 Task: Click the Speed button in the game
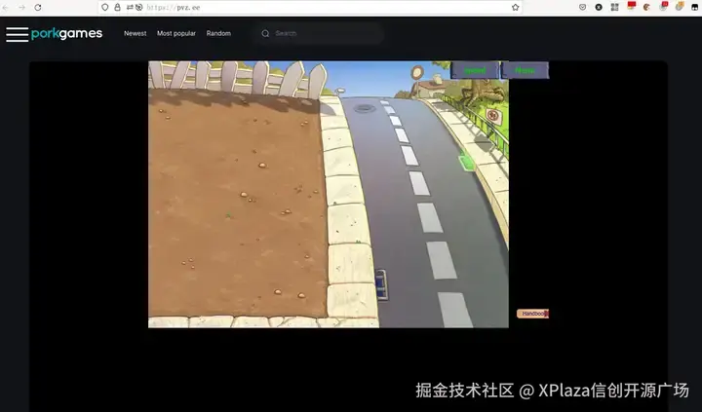475,70
